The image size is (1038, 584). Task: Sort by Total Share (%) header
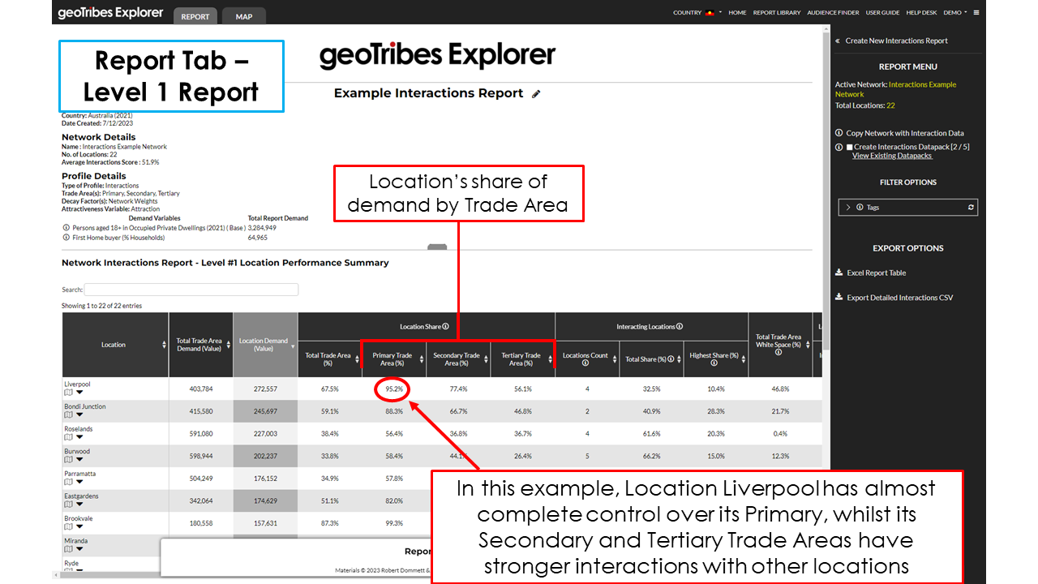pos(651,359)
